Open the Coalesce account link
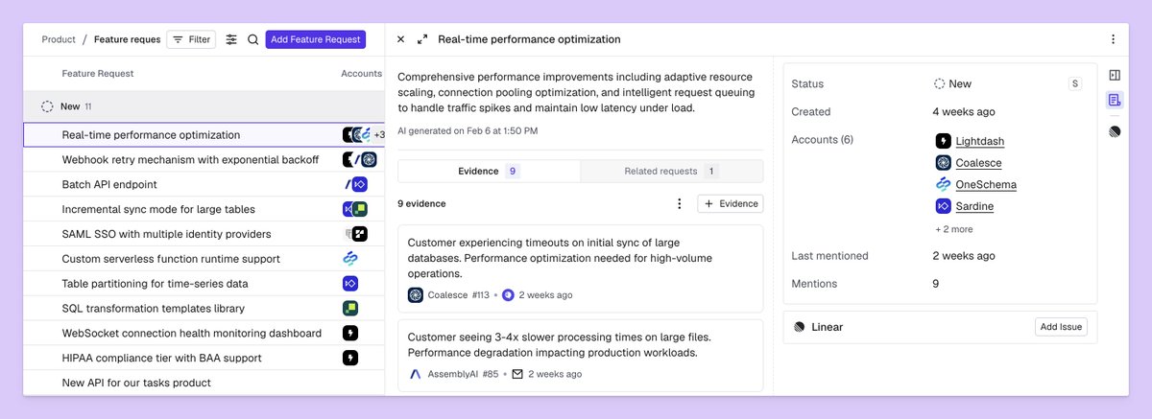Viewport: 1152px width, 419px height. tap(978, 163)
